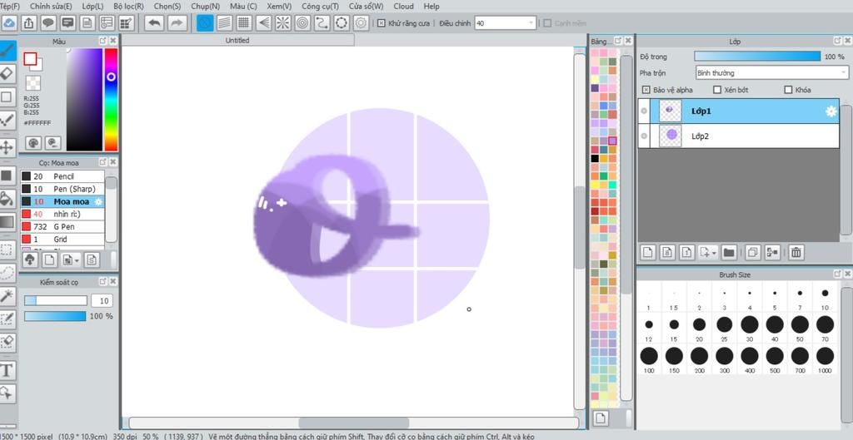Image resolution: width=853 pixels, height=440 pixels.
Task: Switch to the Untitled canvas tab
Action: [237, 40]
